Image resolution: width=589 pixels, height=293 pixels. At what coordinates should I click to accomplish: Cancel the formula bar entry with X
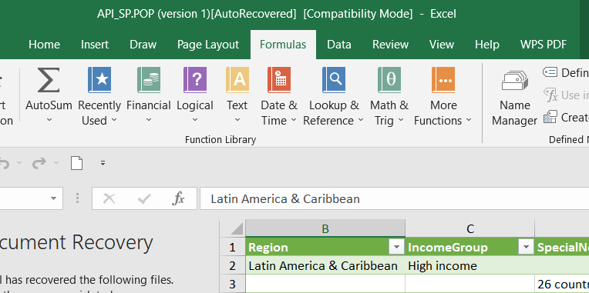[x=109, y=198]
